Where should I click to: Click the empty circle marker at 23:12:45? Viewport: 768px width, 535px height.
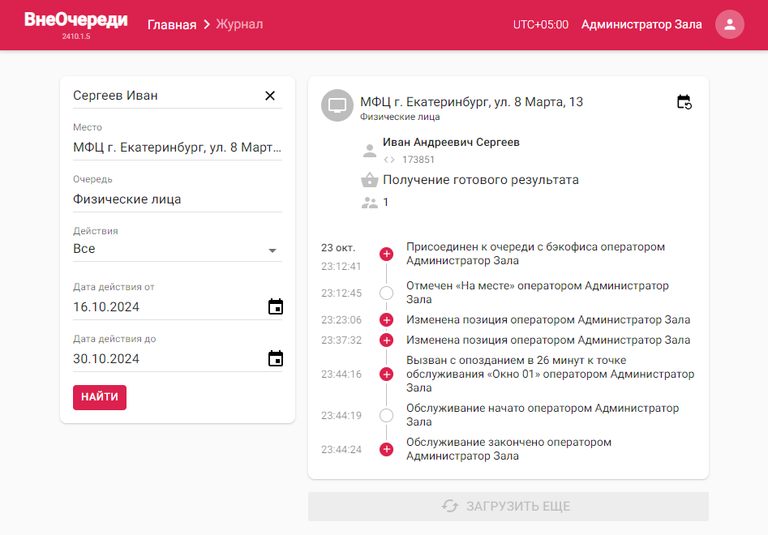387,293
